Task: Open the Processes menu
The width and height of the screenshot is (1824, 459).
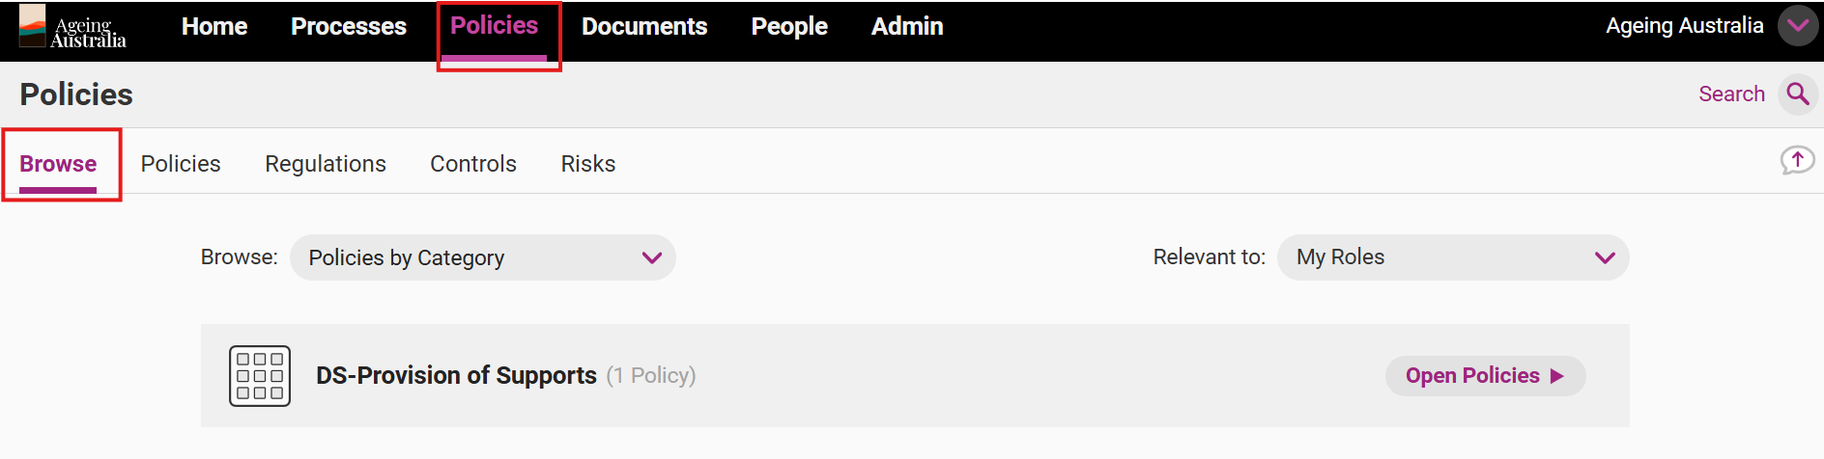Action: click(349, 27)
